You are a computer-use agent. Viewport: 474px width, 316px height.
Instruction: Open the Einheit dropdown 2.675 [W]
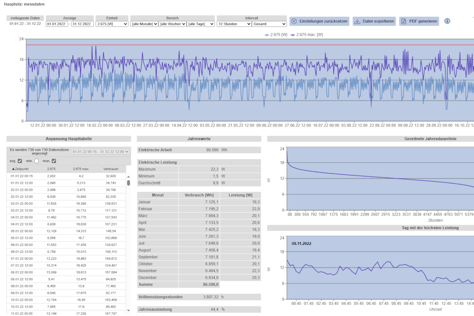click(112, 24)
